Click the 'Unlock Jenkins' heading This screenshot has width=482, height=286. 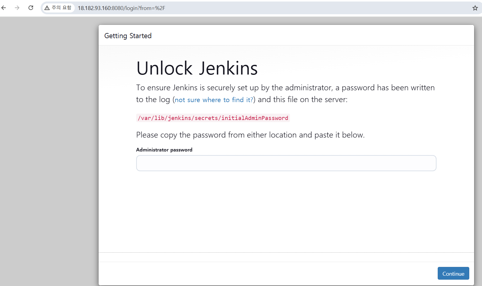[197, 68]
